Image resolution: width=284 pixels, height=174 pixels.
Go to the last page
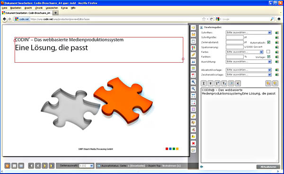pyautogui.click(x=52, y=166)
